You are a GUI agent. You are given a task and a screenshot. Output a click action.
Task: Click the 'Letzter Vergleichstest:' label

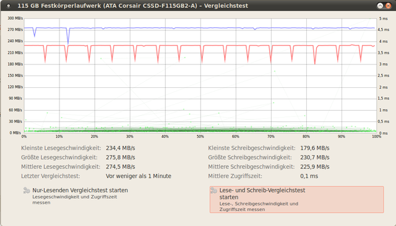click(x=51, y=176)
